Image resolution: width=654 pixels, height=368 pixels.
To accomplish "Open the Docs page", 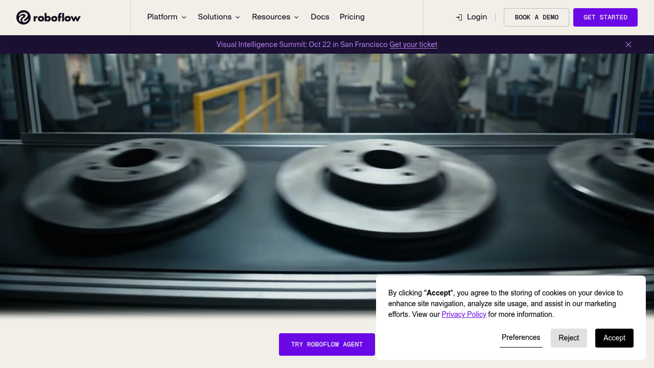I will tap(320, 17).
